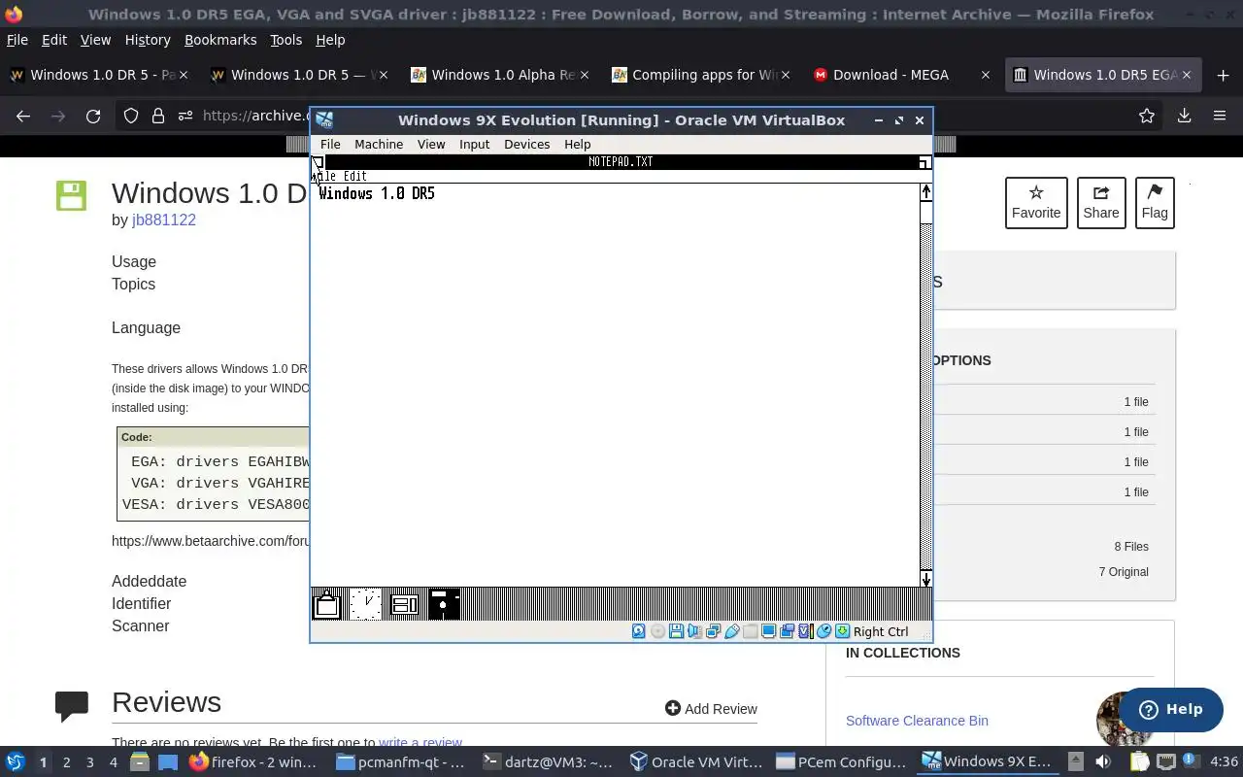
Task: Open the VirtualBox Input menu
Action: 474,144
